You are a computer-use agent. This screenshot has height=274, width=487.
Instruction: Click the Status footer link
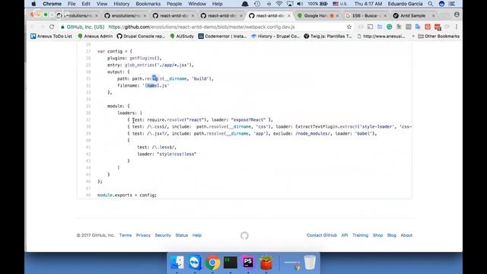pyautogui.click(x=182, y=235)
